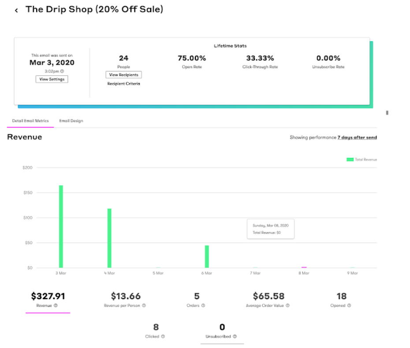Switch to Email Design tab
This screenshot has width=410, height=348.
71,121
